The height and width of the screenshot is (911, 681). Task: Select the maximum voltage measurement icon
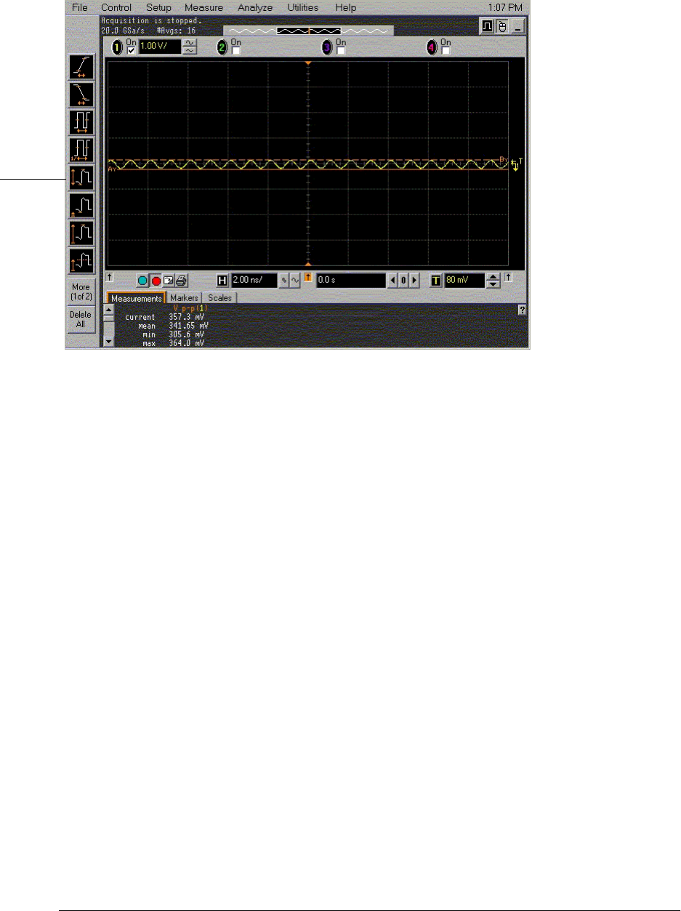pos(81,233)
